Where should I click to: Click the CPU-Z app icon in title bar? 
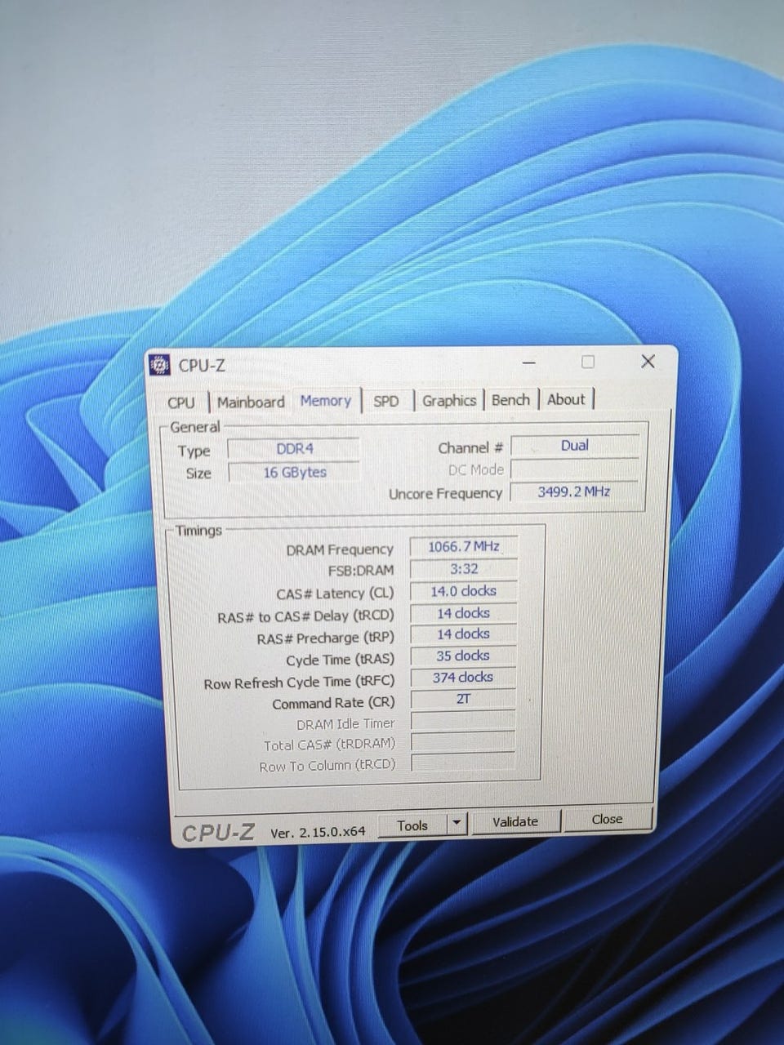click(x=160, y=366)
